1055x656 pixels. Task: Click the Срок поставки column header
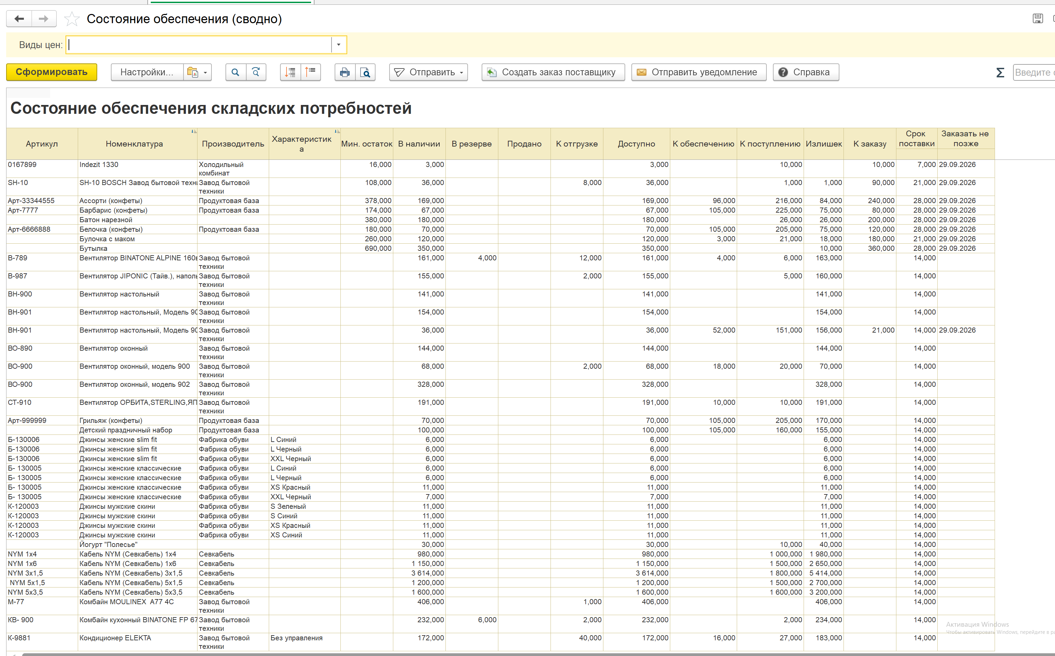click(x=917, y=139)
